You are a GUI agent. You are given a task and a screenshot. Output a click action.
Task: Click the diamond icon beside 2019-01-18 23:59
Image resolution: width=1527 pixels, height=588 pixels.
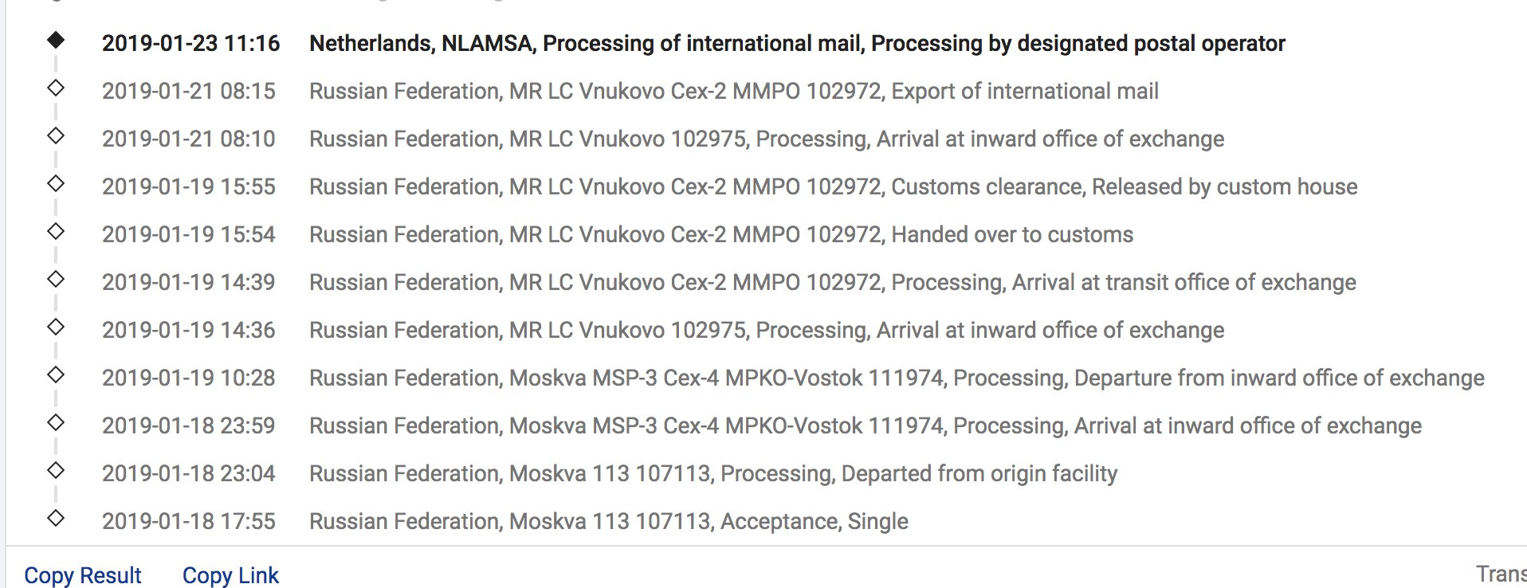pyautogui.click(x=56, y=422)
